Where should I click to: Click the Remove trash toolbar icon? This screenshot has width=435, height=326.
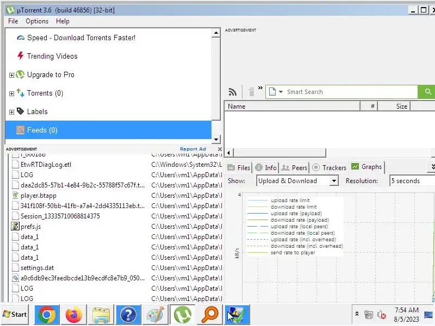click(x=251, y=92)
